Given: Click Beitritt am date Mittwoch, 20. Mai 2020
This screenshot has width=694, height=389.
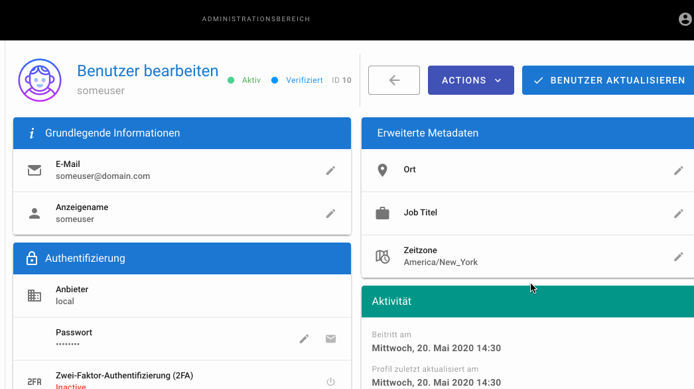Looking at the screenshot, I should pos(437,348).
